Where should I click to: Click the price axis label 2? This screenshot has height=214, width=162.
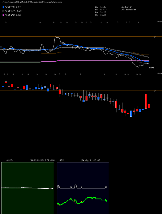click(x=155, y=91)
